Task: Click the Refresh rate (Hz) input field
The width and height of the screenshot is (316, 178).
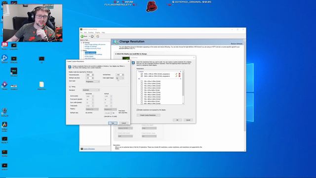Action: 89,78
